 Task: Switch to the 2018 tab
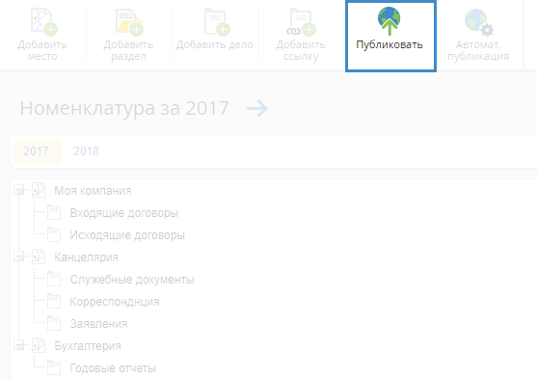click(x=87, y=151)
